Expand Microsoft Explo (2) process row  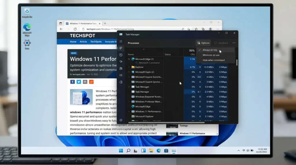(x=129, y=72)
